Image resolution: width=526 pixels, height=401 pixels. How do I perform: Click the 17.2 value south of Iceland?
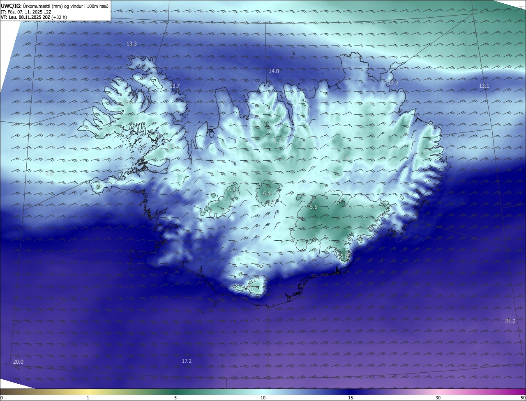coord(187,361)
